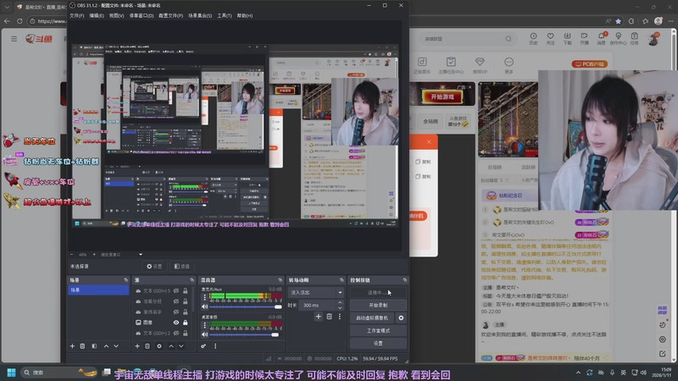Move scene down with scenes panel arrow

tap(116, 346)
